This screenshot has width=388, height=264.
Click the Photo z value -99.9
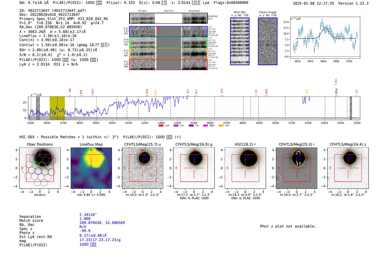(85, 231)
